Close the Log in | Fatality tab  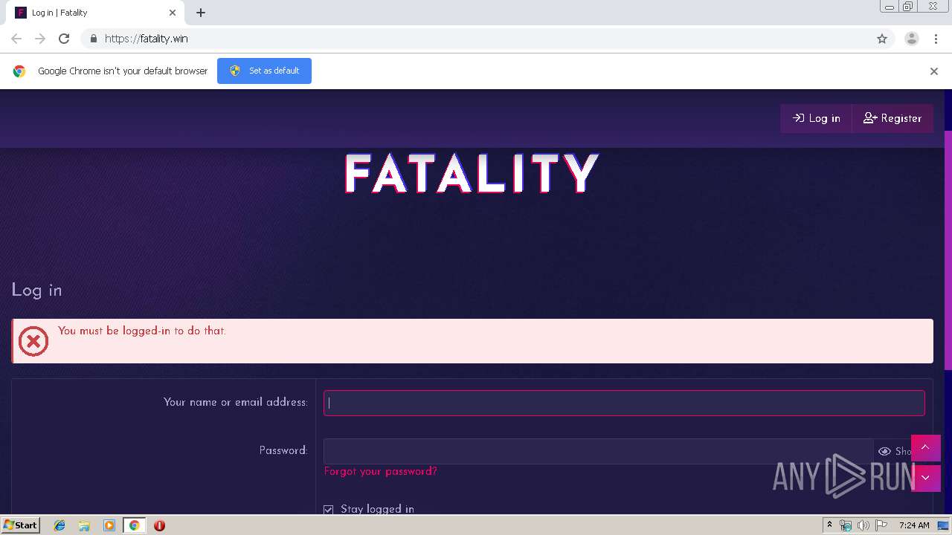pos(173,13)
